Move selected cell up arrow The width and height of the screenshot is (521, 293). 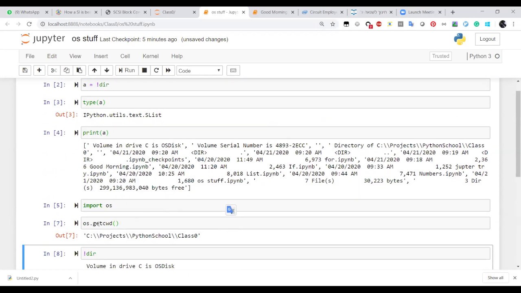pos(94,70)
